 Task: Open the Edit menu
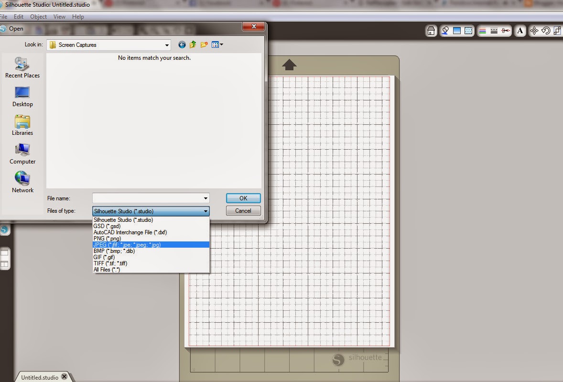(x=18, y=17)
